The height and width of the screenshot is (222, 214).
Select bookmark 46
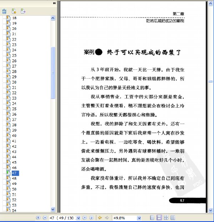click(x=14, y=168)
